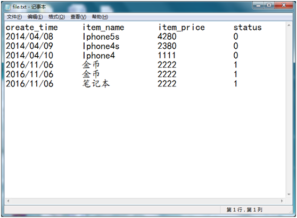Open the 编辑(E) menu
Viewport: 297px width, 218px height.
35,17
